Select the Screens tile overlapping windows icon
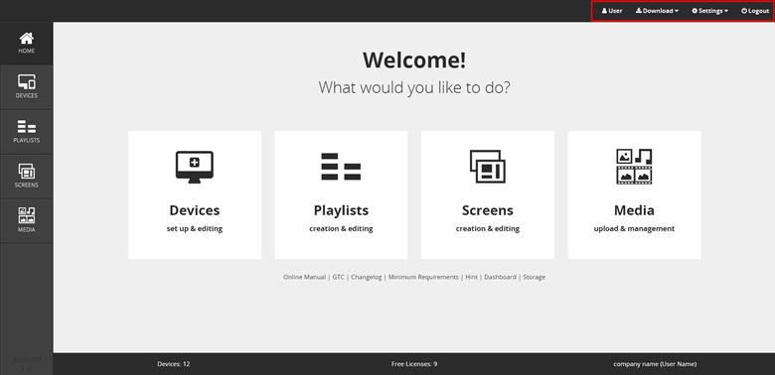 [487, 167]
